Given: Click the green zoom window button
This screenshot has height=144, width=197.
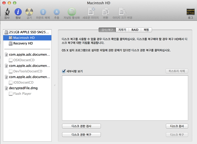Looking at the screenshot, I should tap(15, 3).
